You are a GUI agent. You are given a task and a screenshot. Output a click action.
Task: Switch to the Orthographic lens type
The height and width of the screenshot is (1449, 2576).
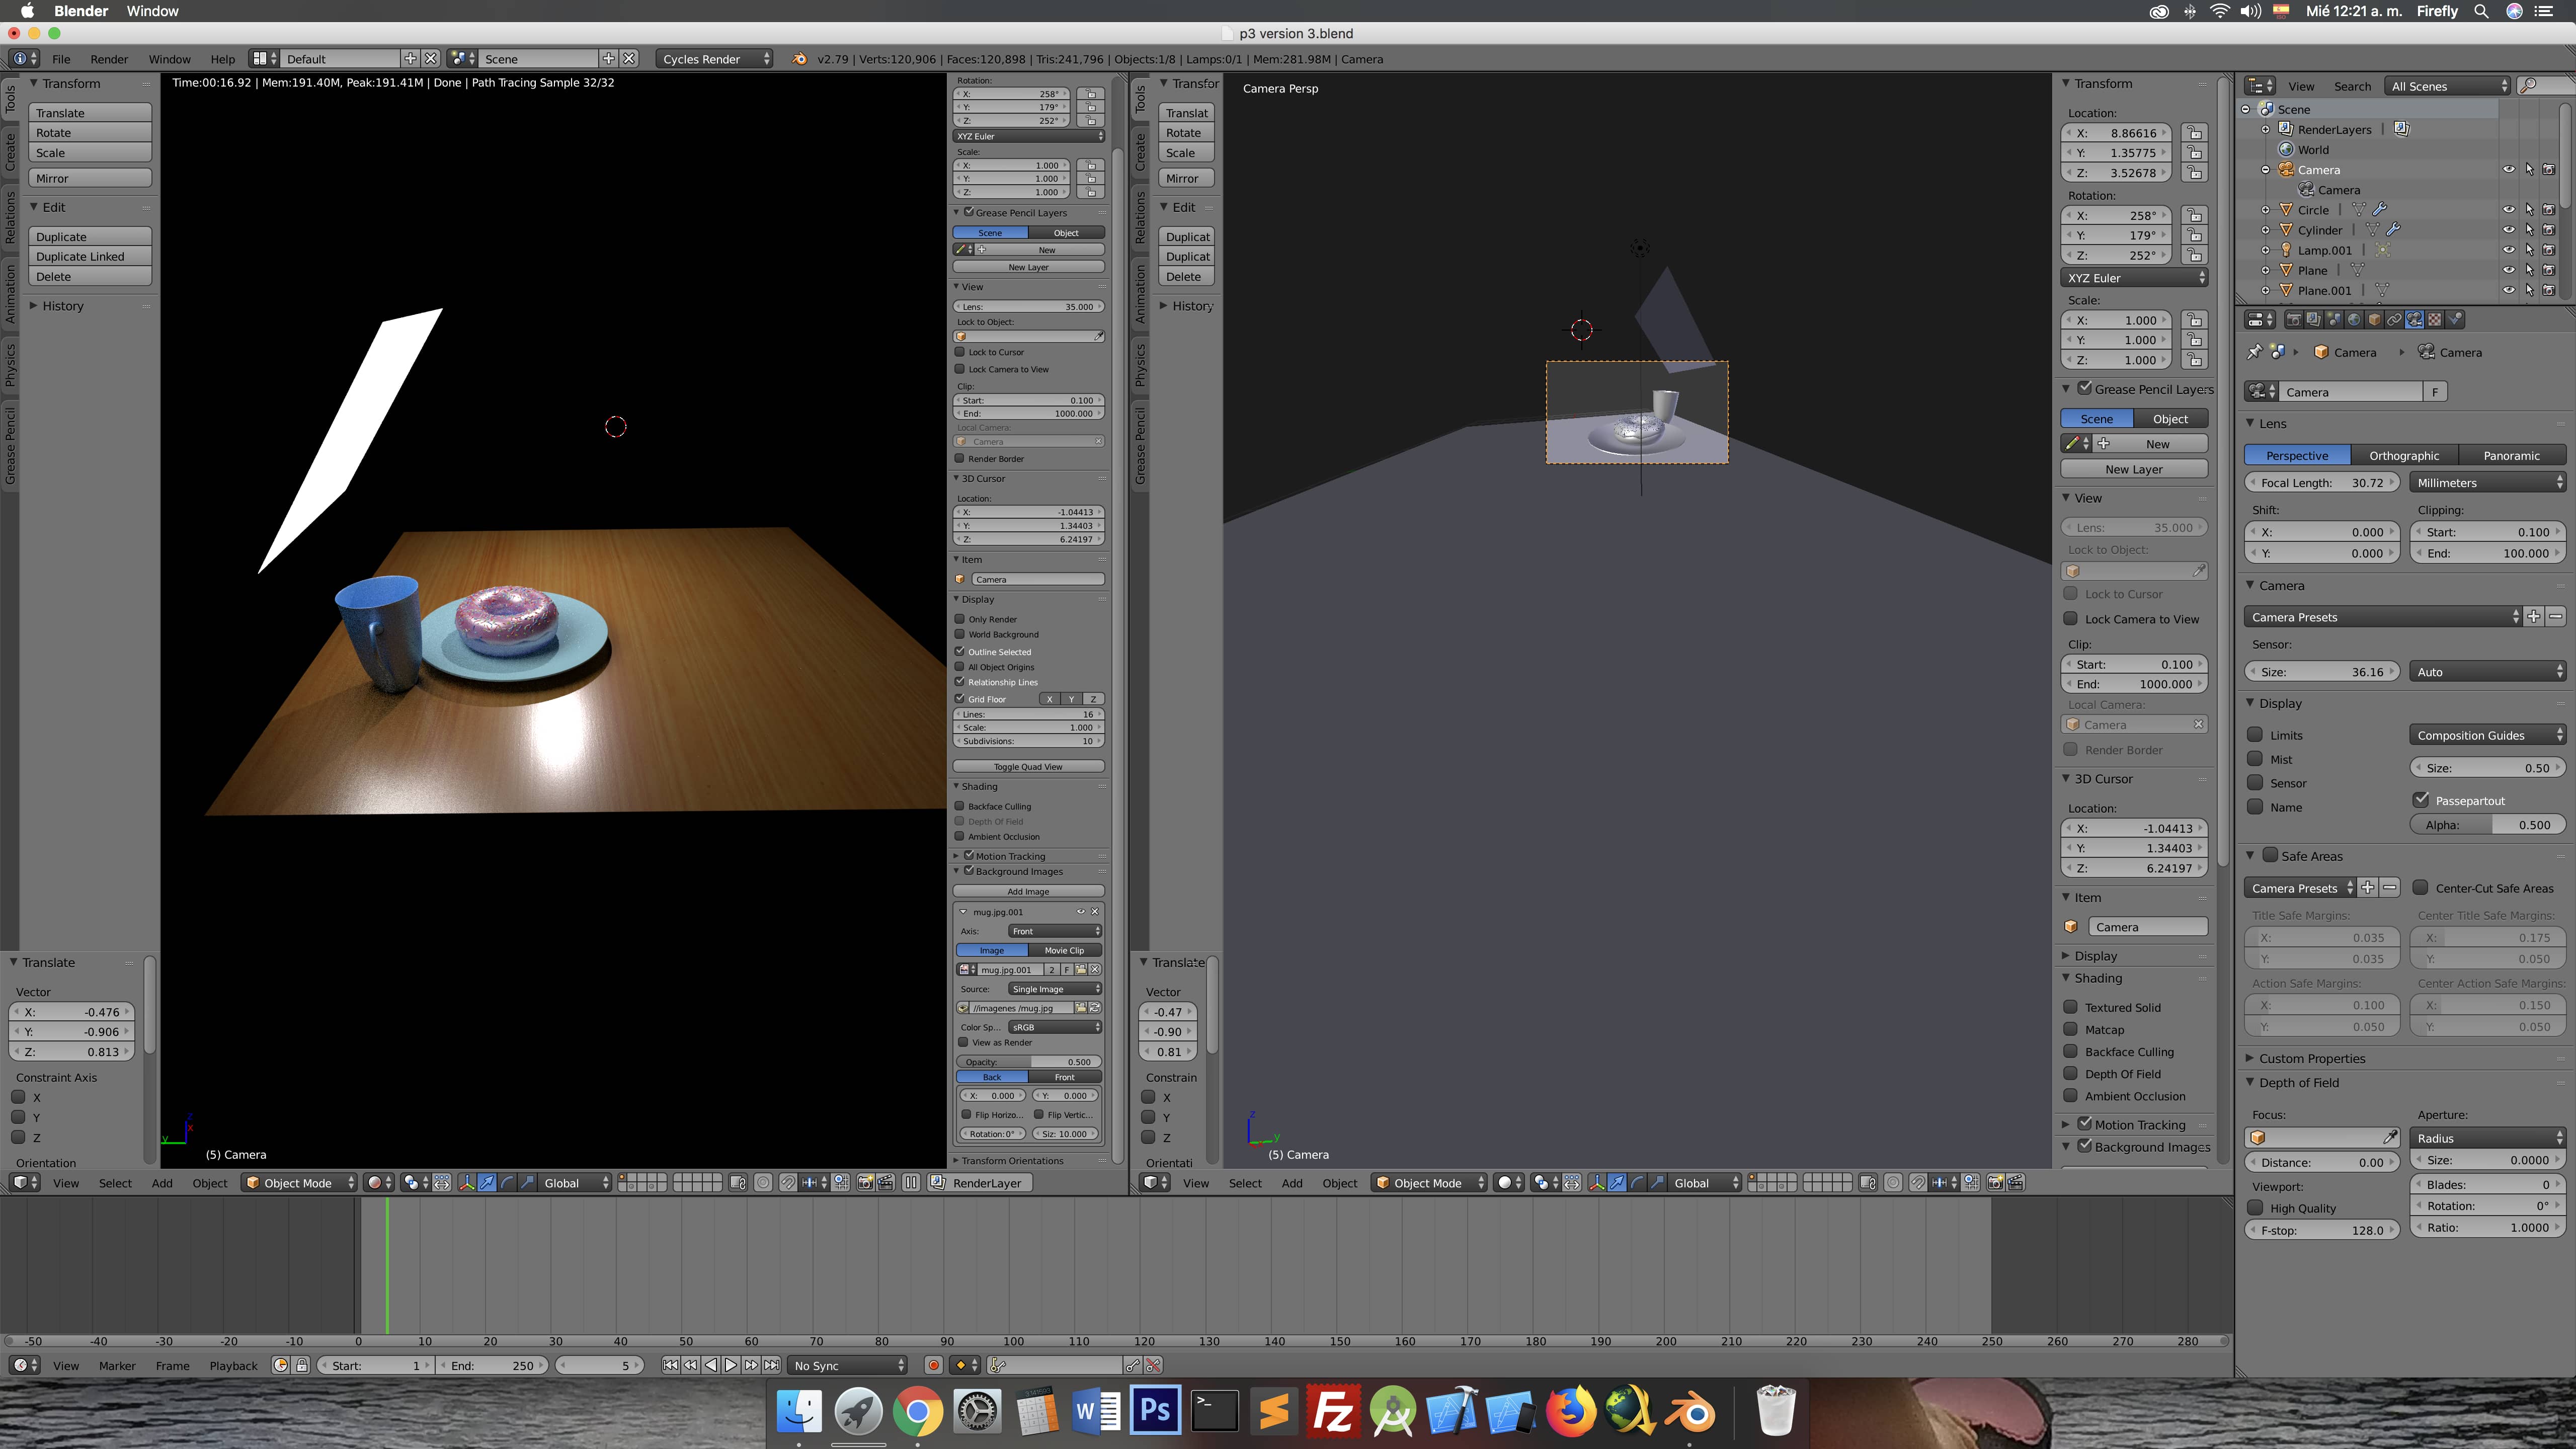2404,455
